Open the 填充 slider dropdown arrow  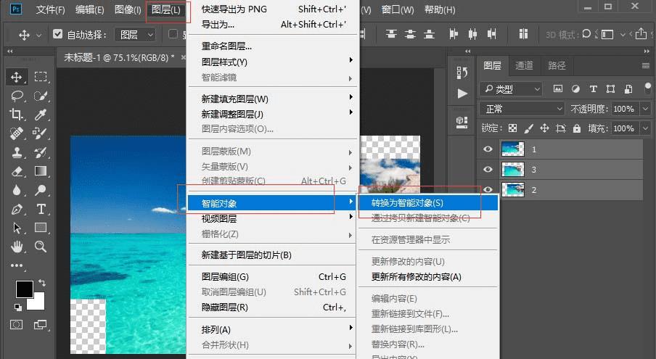tap(646, 128)
